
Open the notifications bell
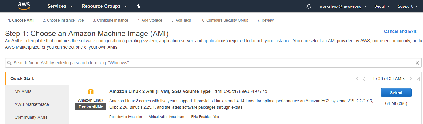coord(309,6)
